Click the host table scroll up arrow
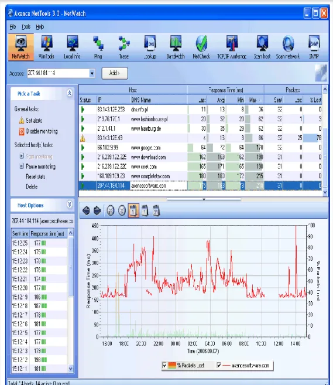 tap(325, 89)
